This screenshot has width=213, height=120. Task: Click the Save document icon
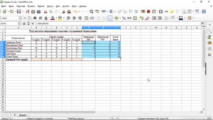[x=19, y=12]
